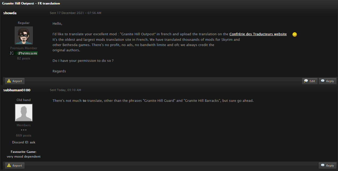Reply to showda's message
The width and height of the screenshot is (338, 171).
coord(327,81)
